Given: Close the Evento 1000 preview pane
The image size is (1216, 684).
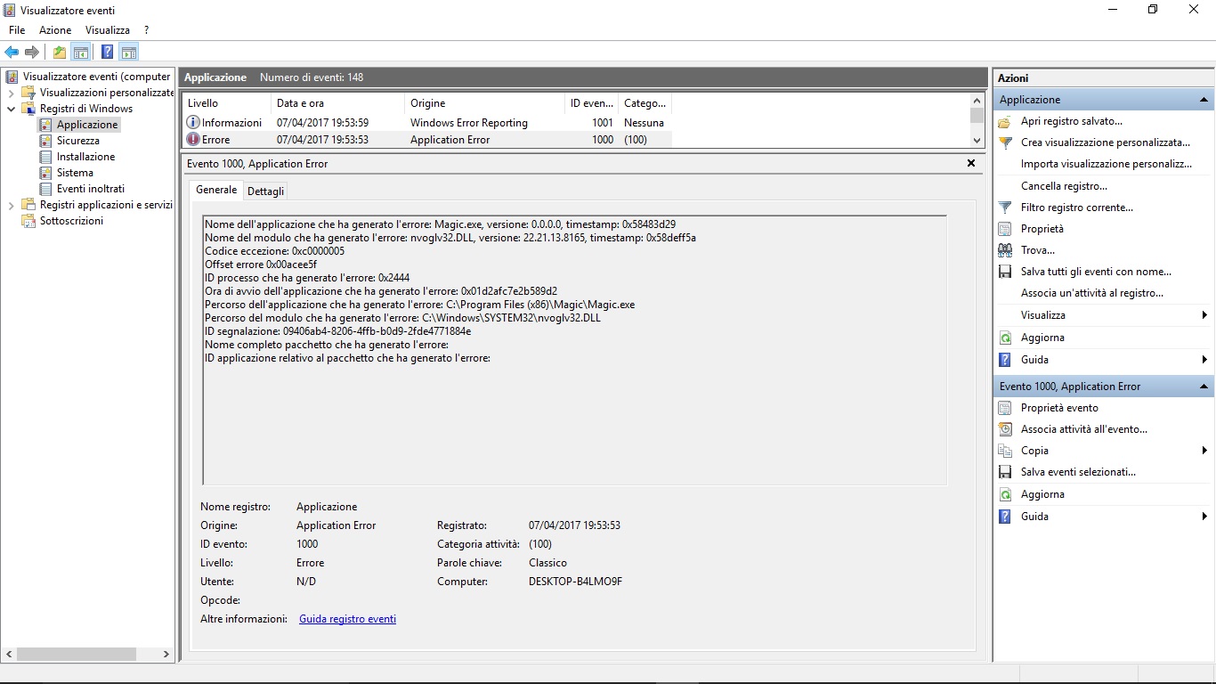Looking at the screenshot, I should [971, 163].
